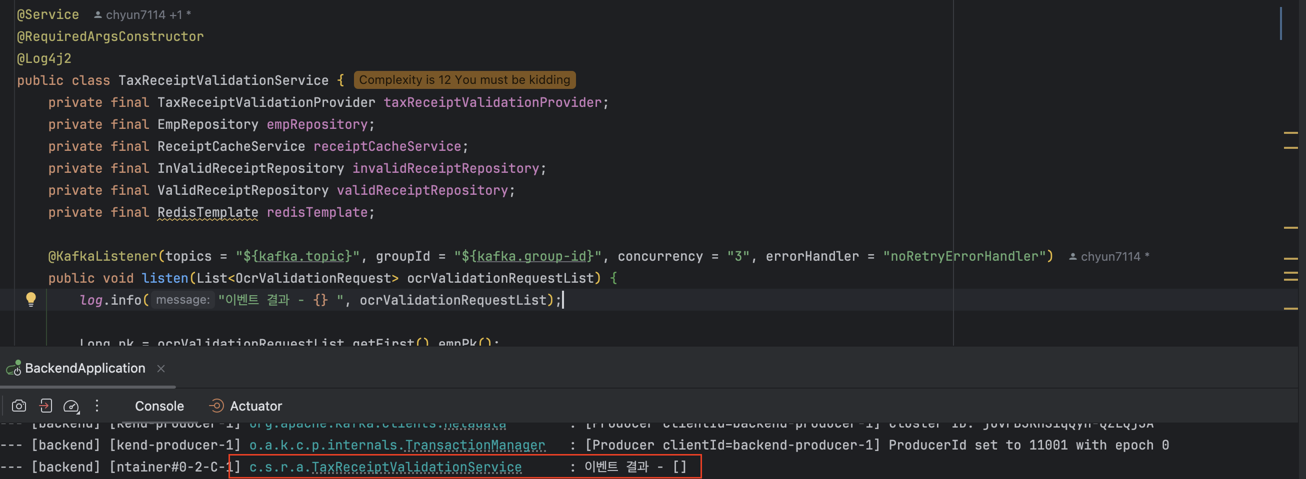
Task: Click the Actuator tab icon
Action: 216,406
